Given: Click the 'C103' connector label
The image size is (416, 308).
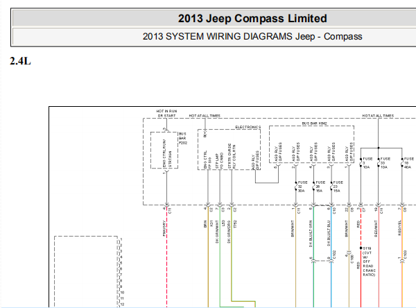Looking at the screenshot, I should [x=405, y=255].
